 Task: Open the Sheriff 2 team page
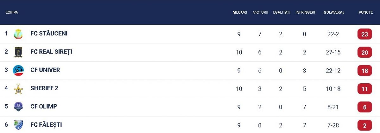tap(44, 88)
